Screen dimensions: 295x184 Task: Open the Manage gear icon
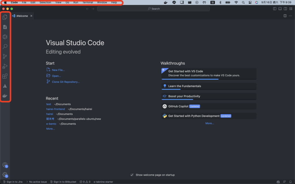(x=5, y=175)
